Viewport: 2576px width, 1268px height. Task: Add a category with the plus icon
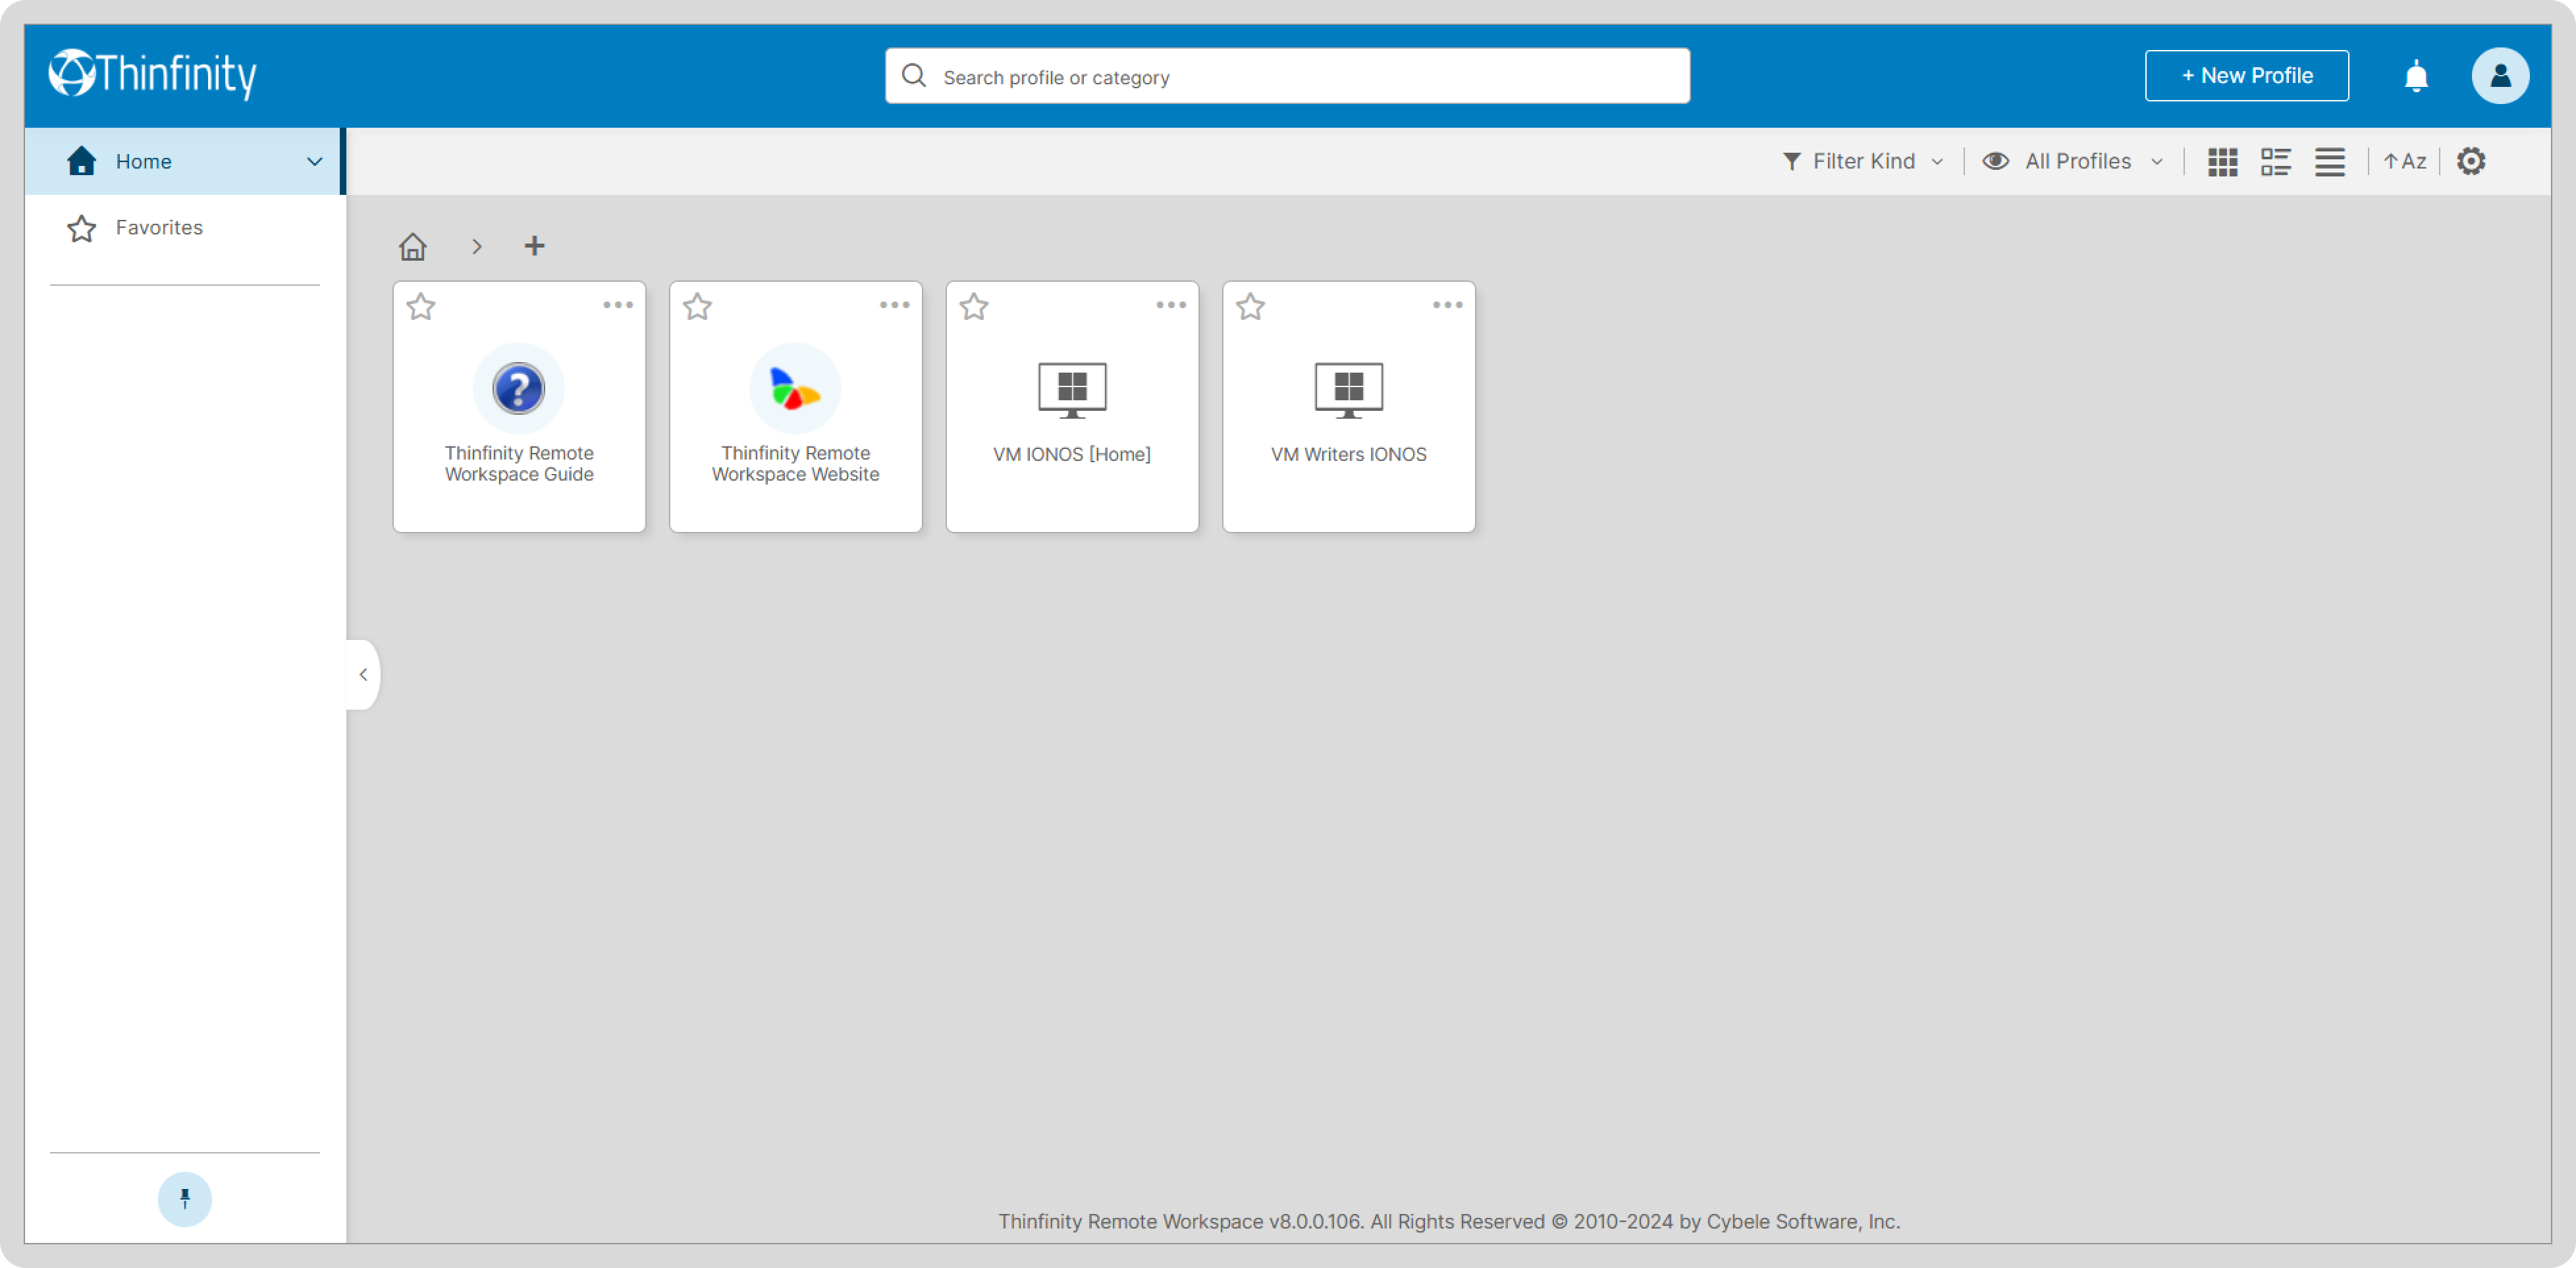(535, 245)
